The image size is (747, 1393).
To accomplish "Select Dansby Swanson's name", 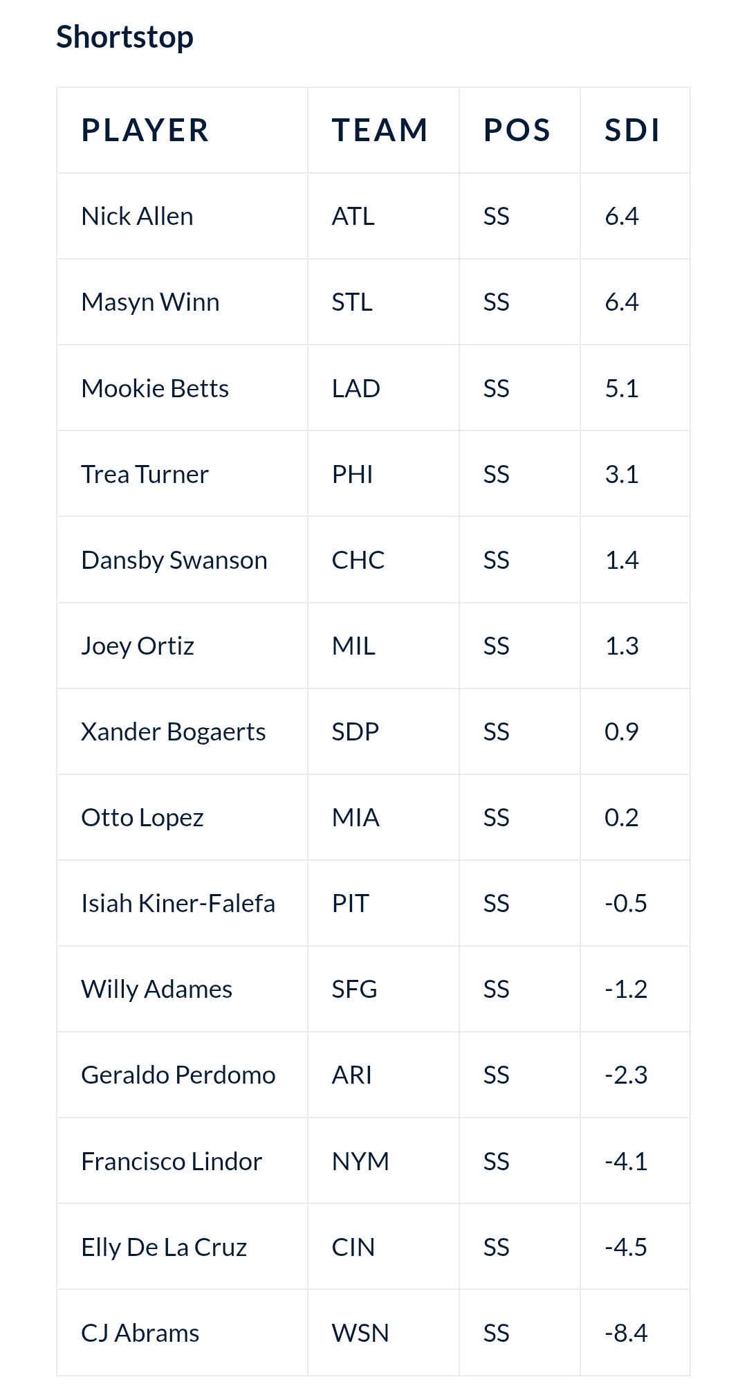I will pos(174,561).
